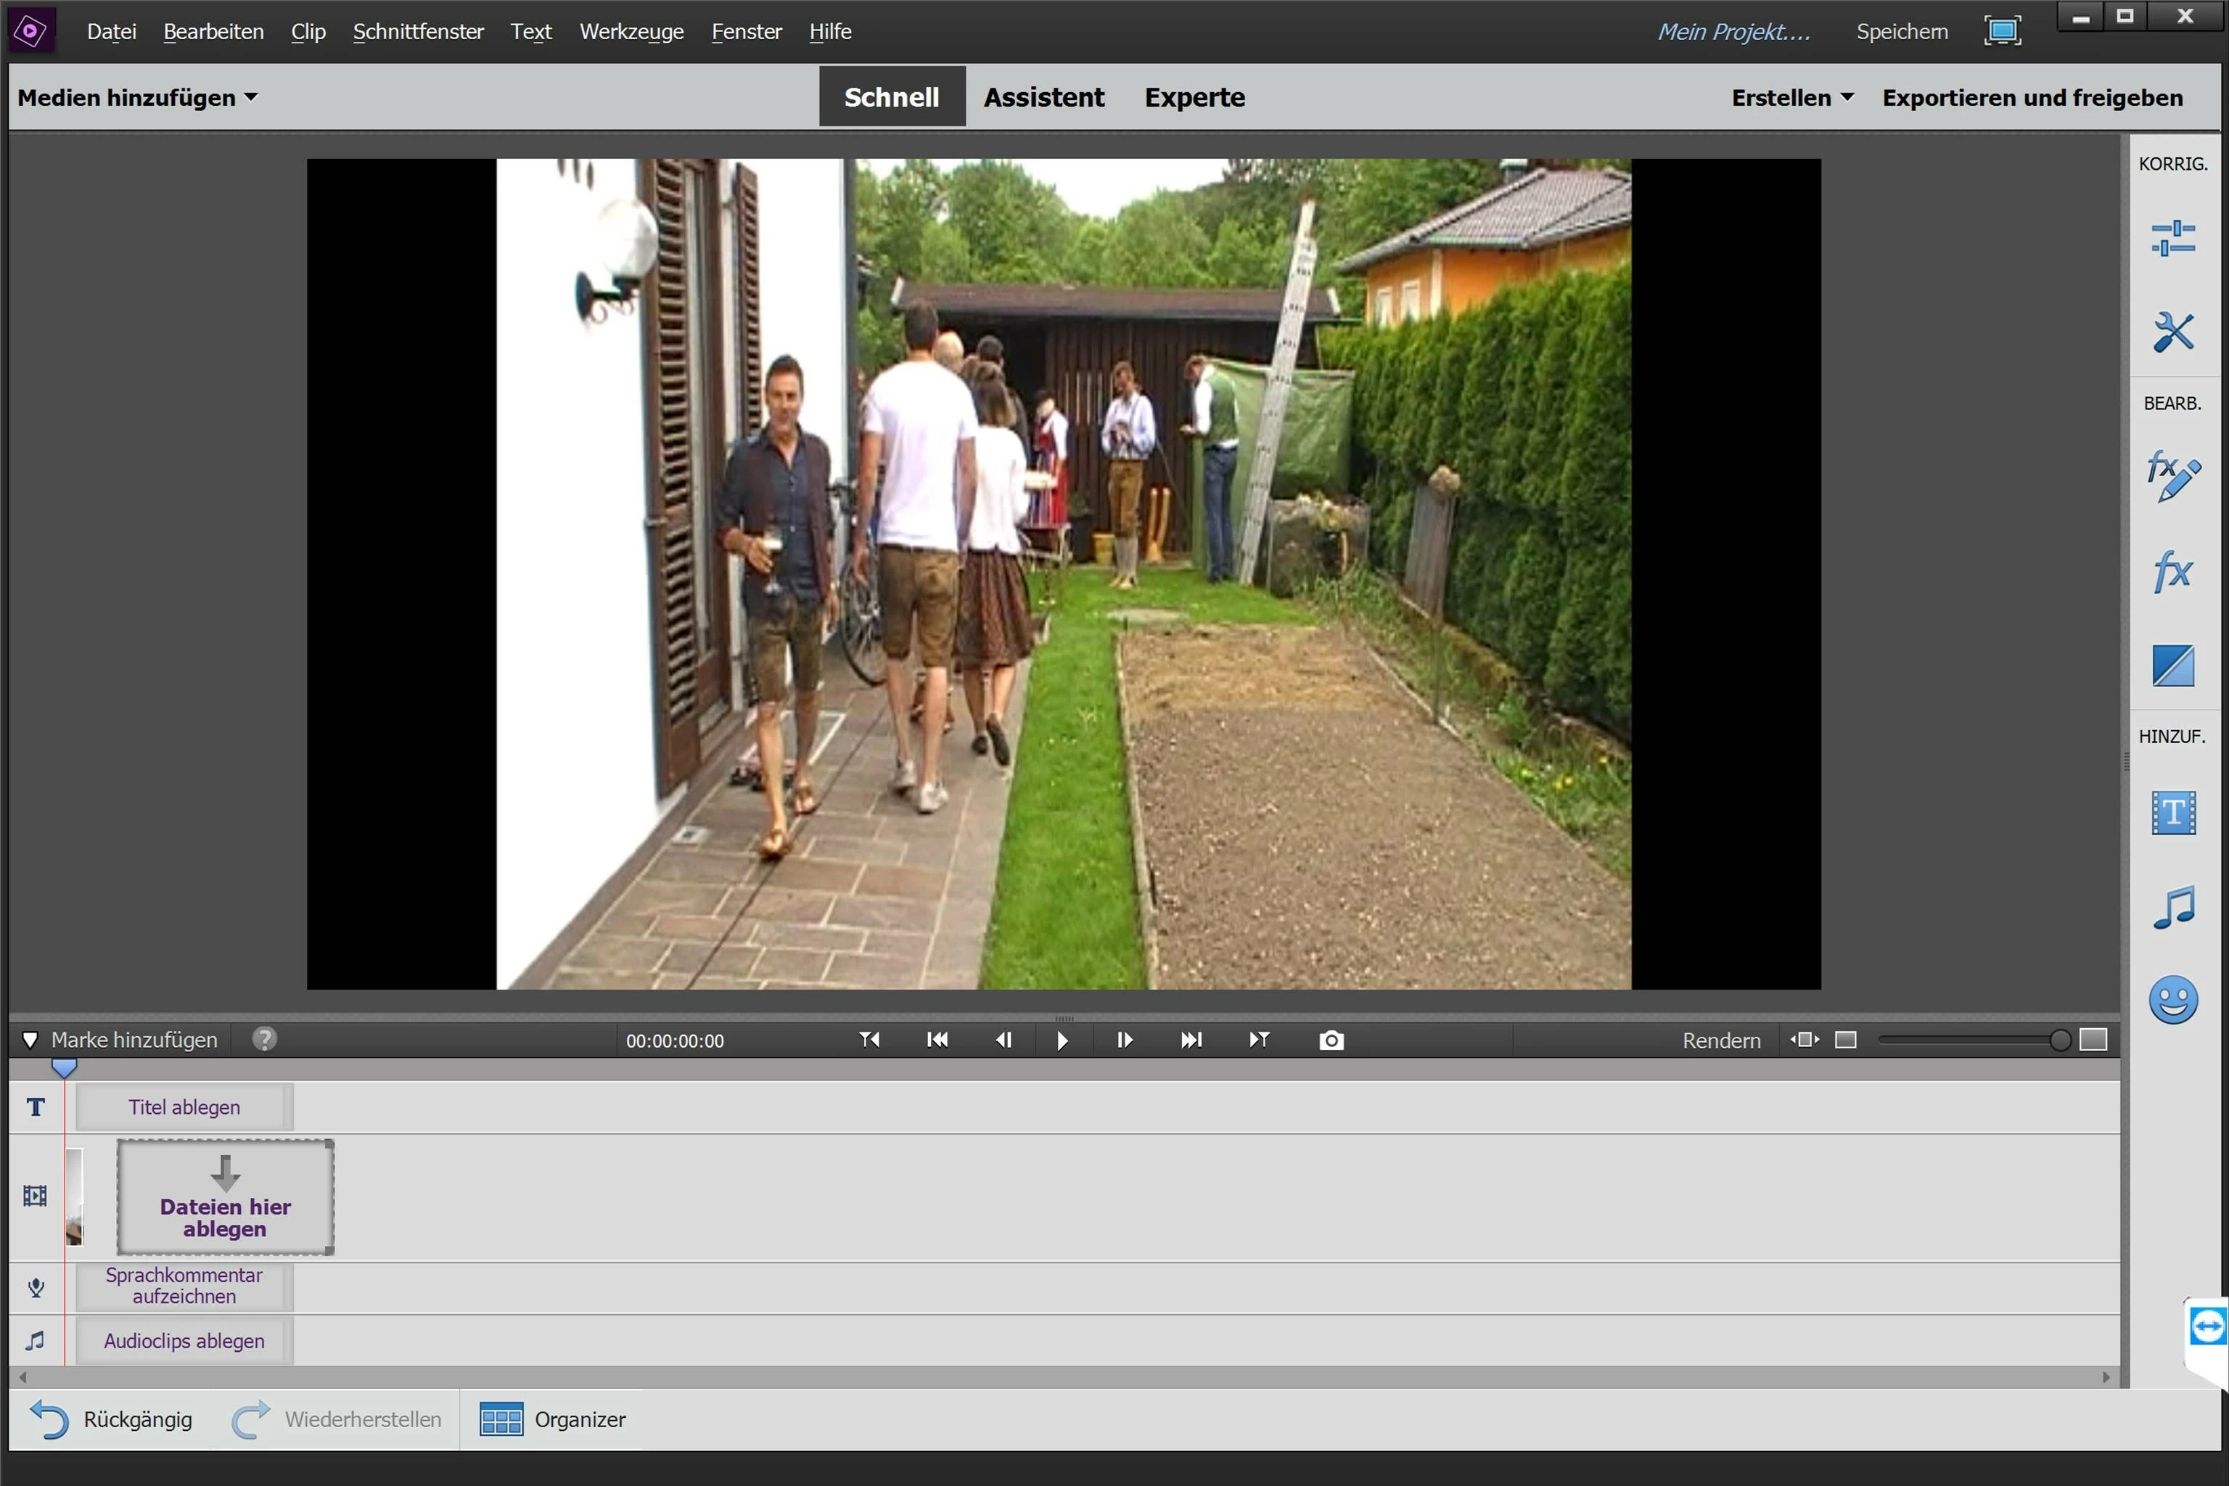2229x1486 pixels.
Task: Switch to the Experte tab
Action: coord(1194,98)
